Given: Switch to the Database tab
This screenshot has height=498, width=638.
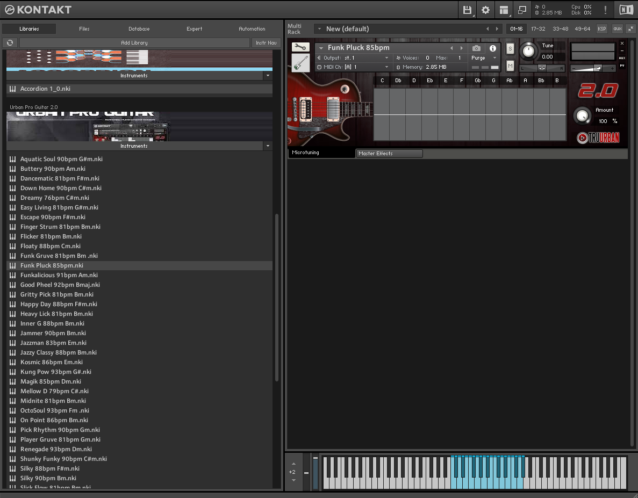Looking at the screenshot, I should (139, 29).
